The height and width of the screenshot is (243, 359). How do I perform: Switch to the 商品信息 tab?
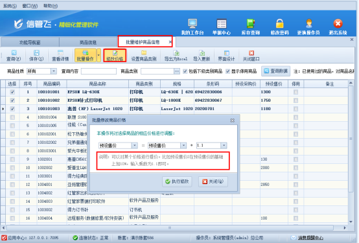point(88,42)
